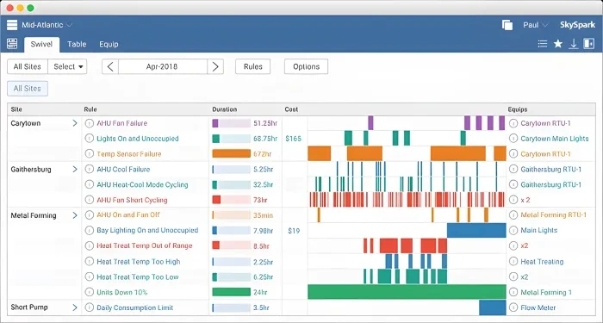This screenshot has height=323, width=603.
Task: Expand the Carytown site row
Action: [x=75, y=123]
